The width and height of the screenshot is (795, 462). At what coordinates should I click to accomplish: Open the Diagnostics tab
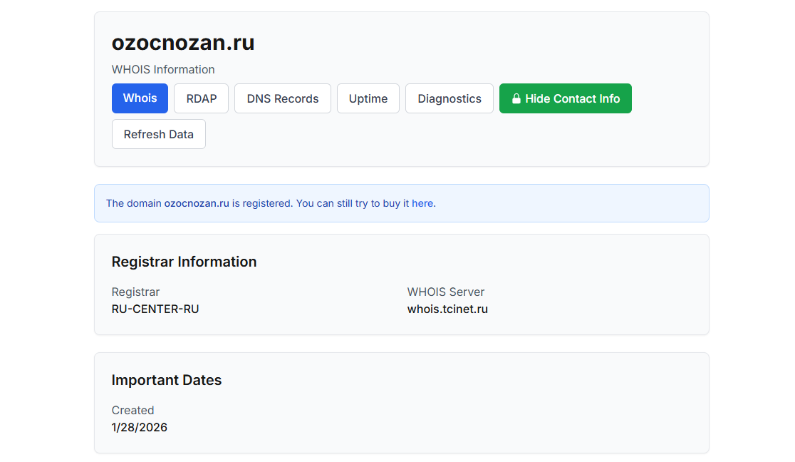(x=449, y=98)
